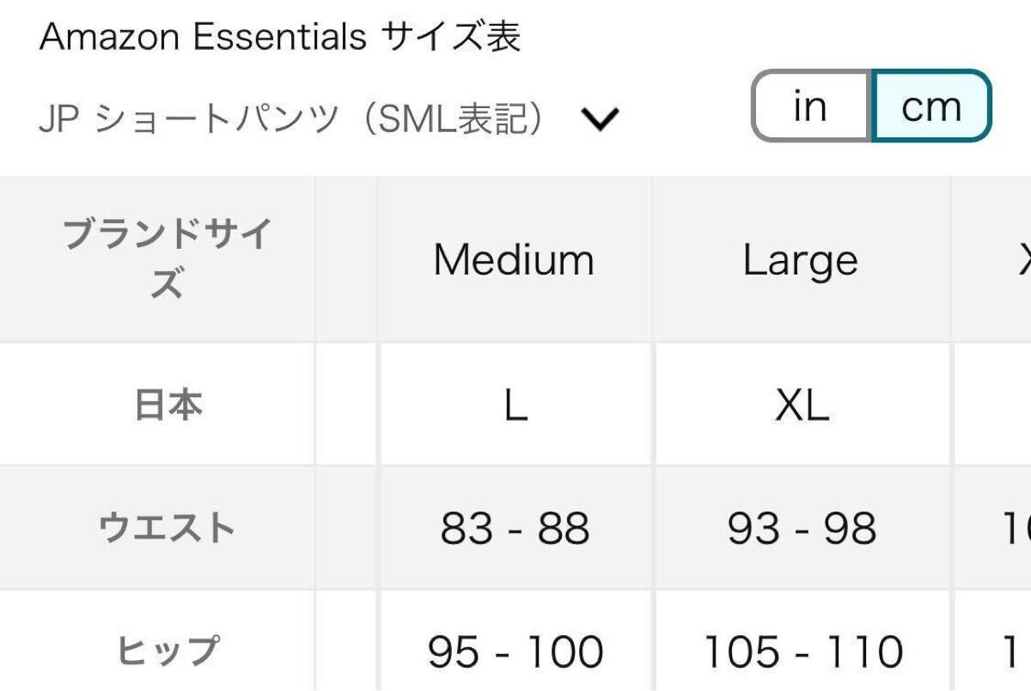
Task: Click the Japan size XL cell
Action: (802, 406)
